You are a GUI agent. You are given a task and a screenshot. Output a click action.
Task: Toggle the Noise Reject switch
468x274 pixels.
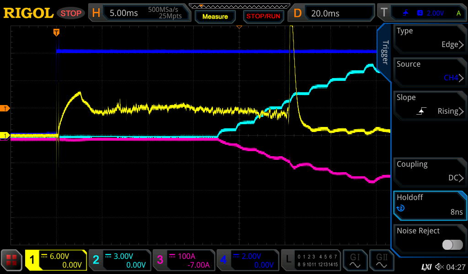(x=452, y=245)
